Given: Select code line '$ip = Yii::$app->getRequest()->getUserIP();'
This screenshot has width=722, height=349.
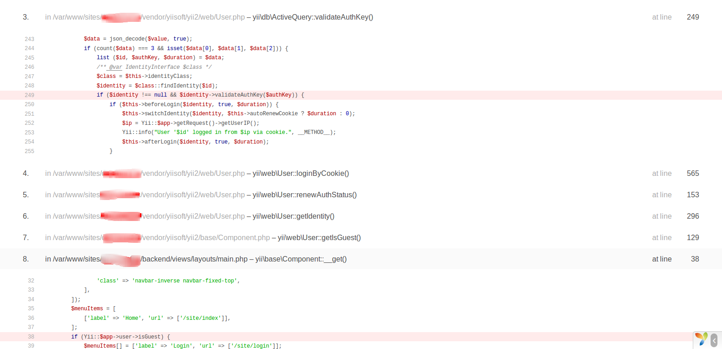Looking at the screenshot, I should [x=190, y=123].
